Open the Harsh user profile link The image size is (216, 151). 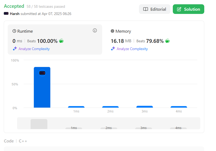pyautogui.click(x=15, y=14)
